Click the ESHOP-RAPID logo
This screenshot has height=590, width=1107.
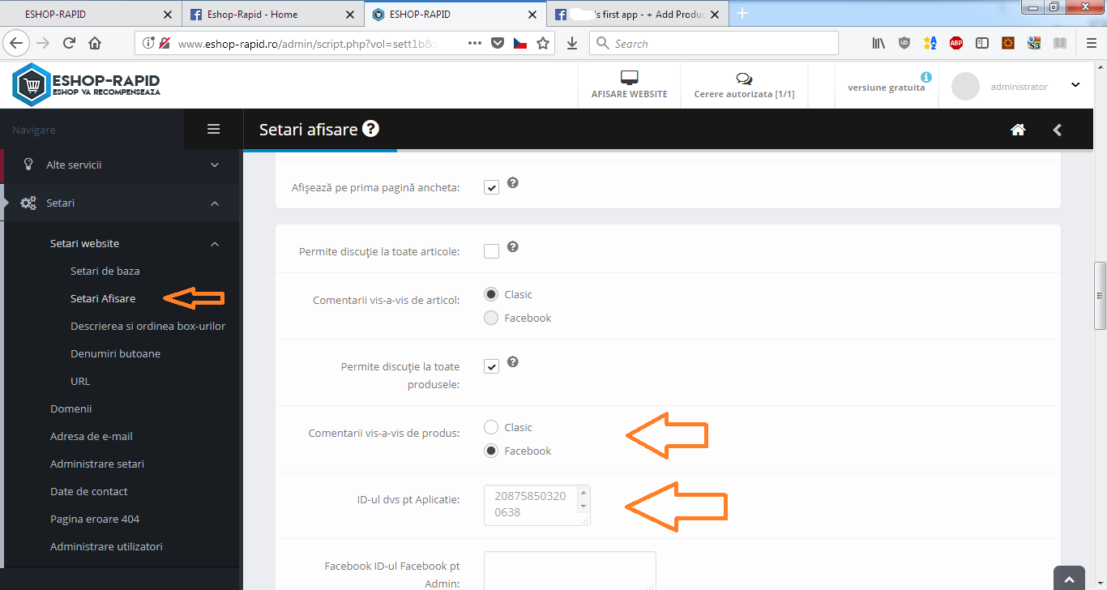(x=86, y=85)
